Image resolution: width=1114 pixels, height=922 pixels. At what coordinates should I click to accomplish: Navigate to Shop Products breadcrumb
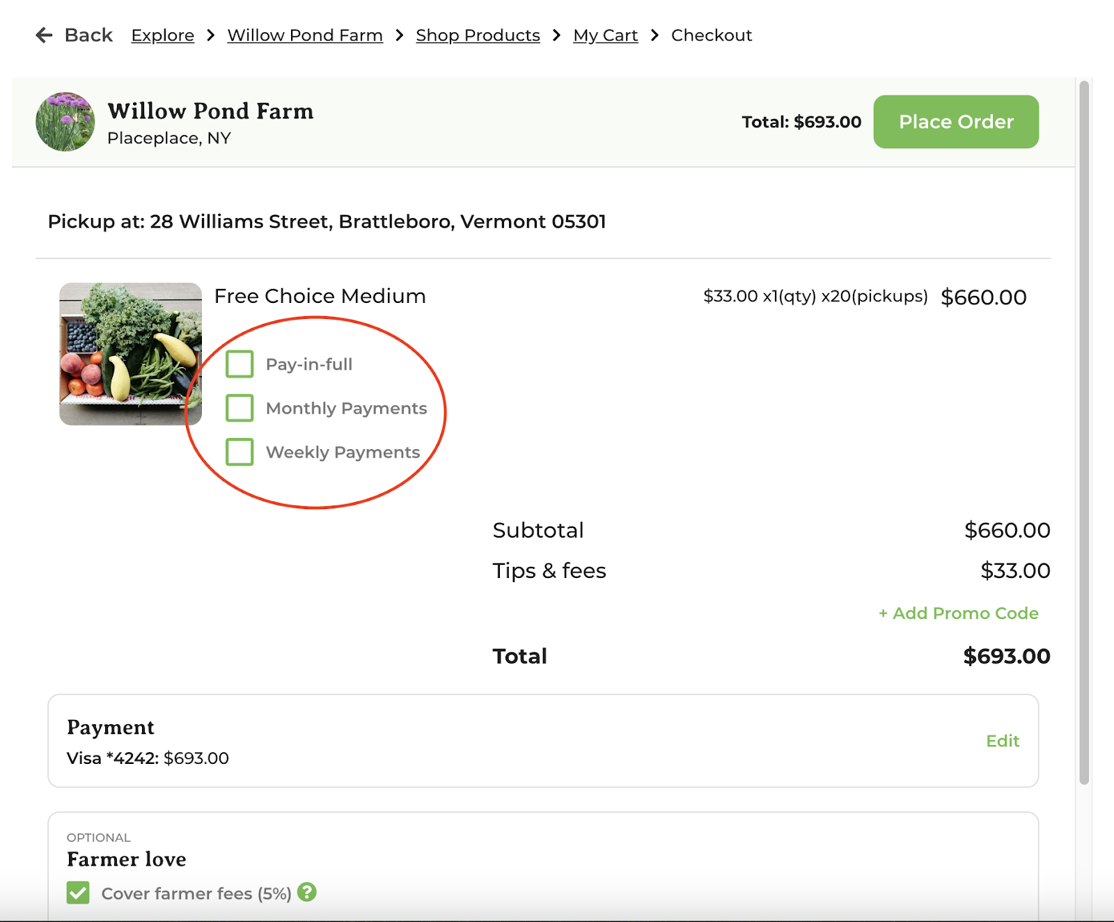click(478, 35)
